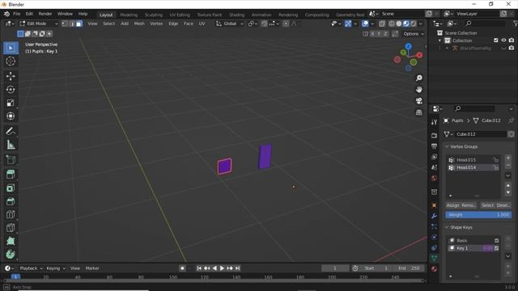
Task: Click the Key 1 value slider
Action: tap(487, 248)
